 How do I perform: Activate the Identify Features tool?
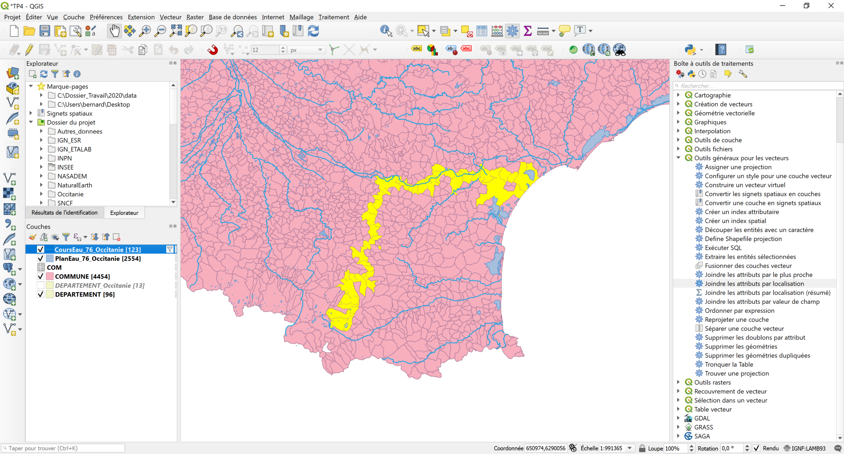[x=385, y=31]
